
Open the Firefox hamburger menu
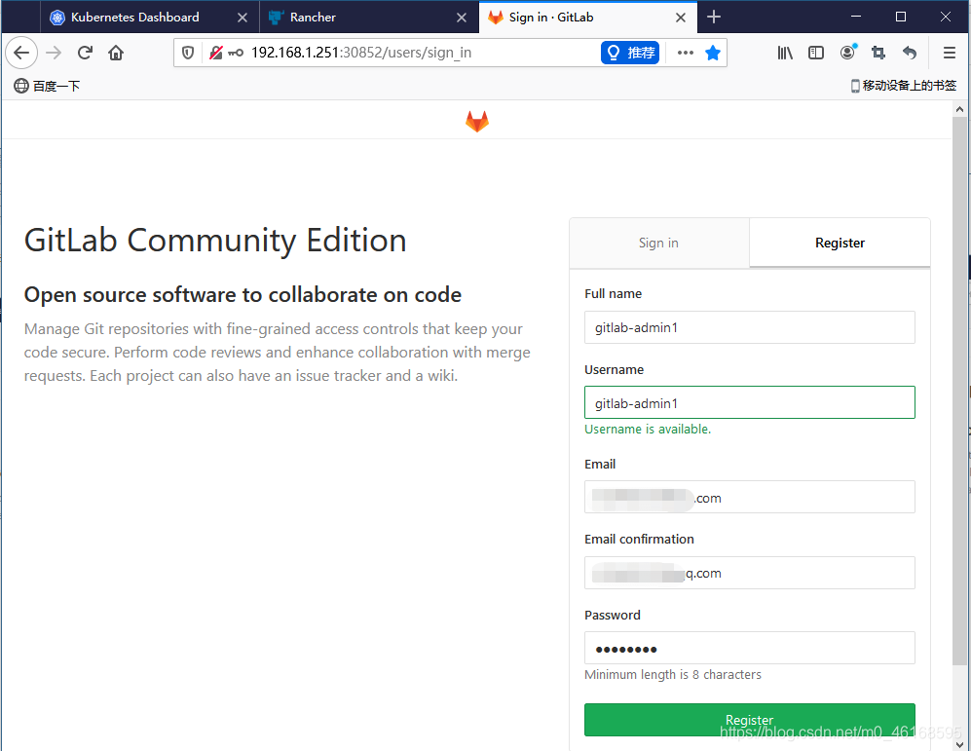pyautogui.click(x=950, y=53)
